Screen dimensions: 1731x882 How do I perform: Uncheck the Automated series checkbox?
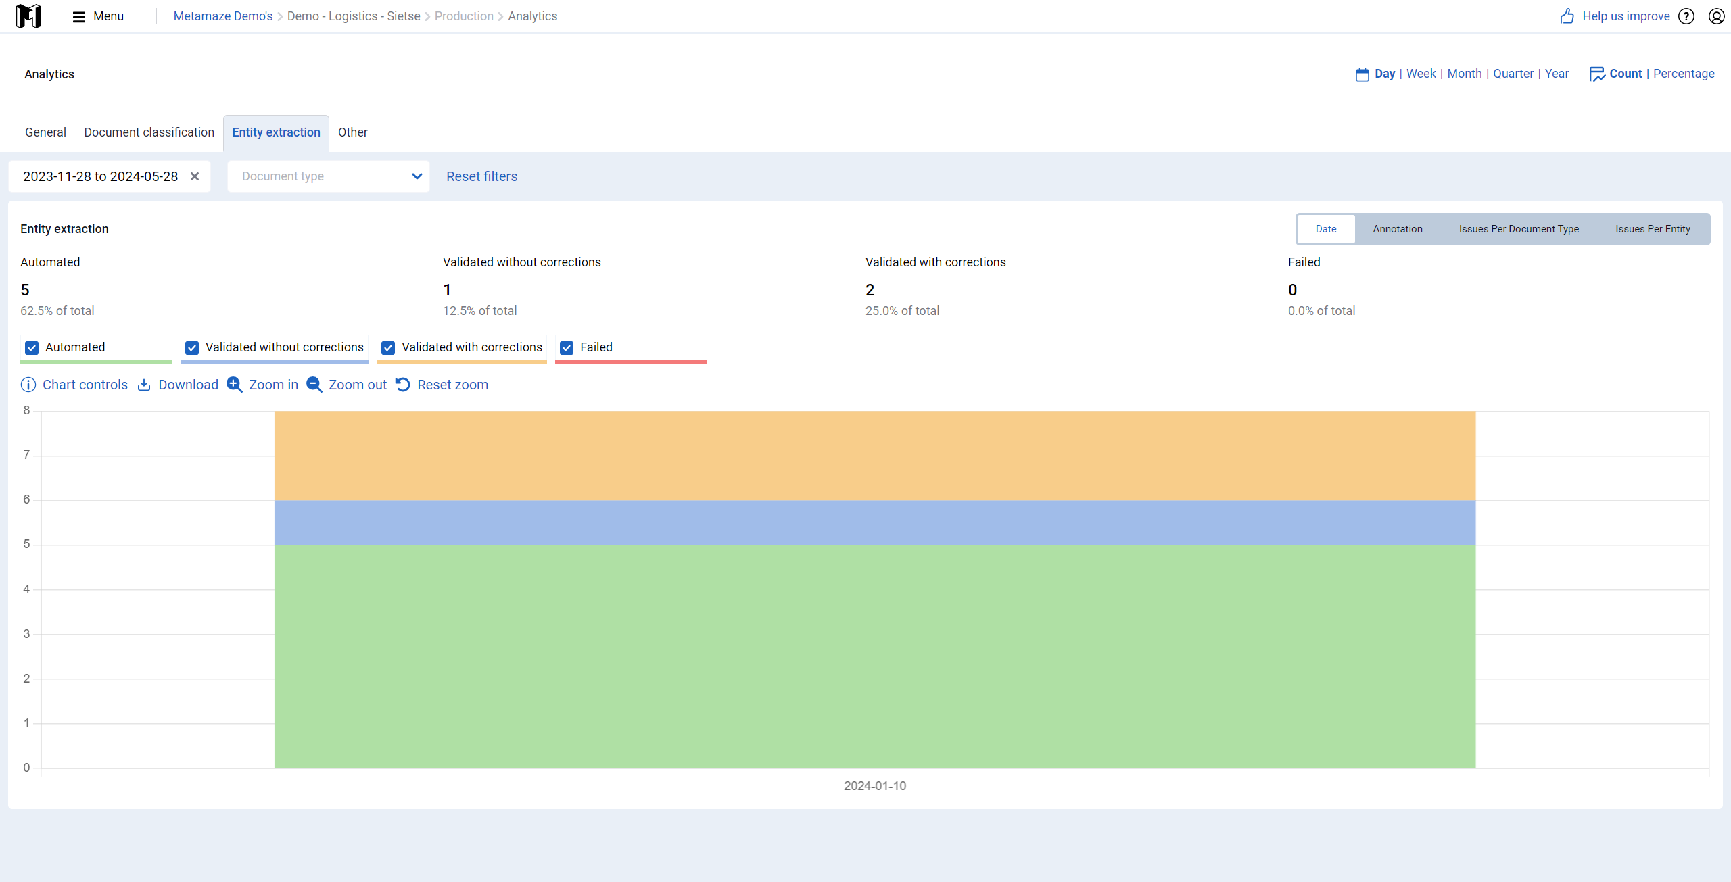(x=32, y=347)
